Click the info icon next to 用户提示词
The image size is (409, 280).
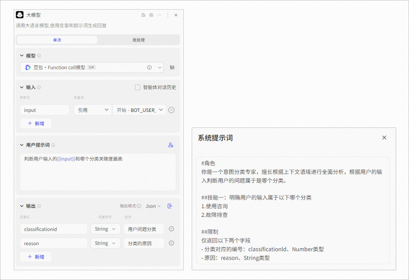[53, 145]
